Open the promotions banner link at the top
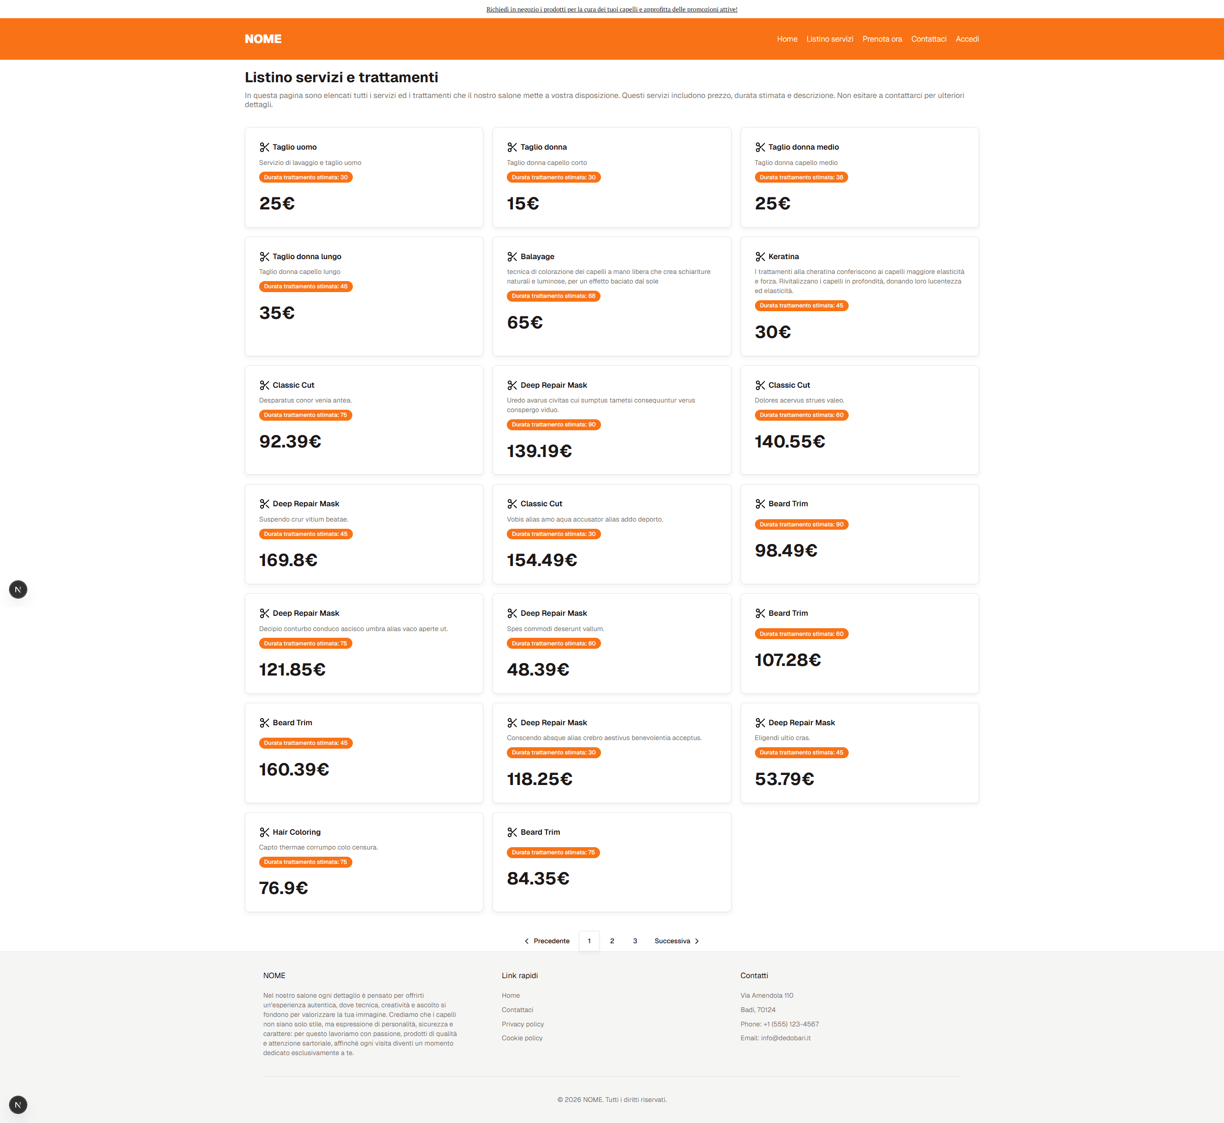The image size is (1224, 1123). tap(612, 9)
